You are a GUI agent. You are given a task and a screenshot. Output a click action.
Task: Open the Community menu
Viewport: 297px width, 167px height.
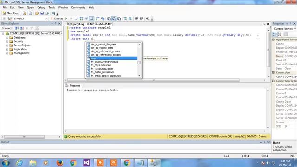pos(78,7)
